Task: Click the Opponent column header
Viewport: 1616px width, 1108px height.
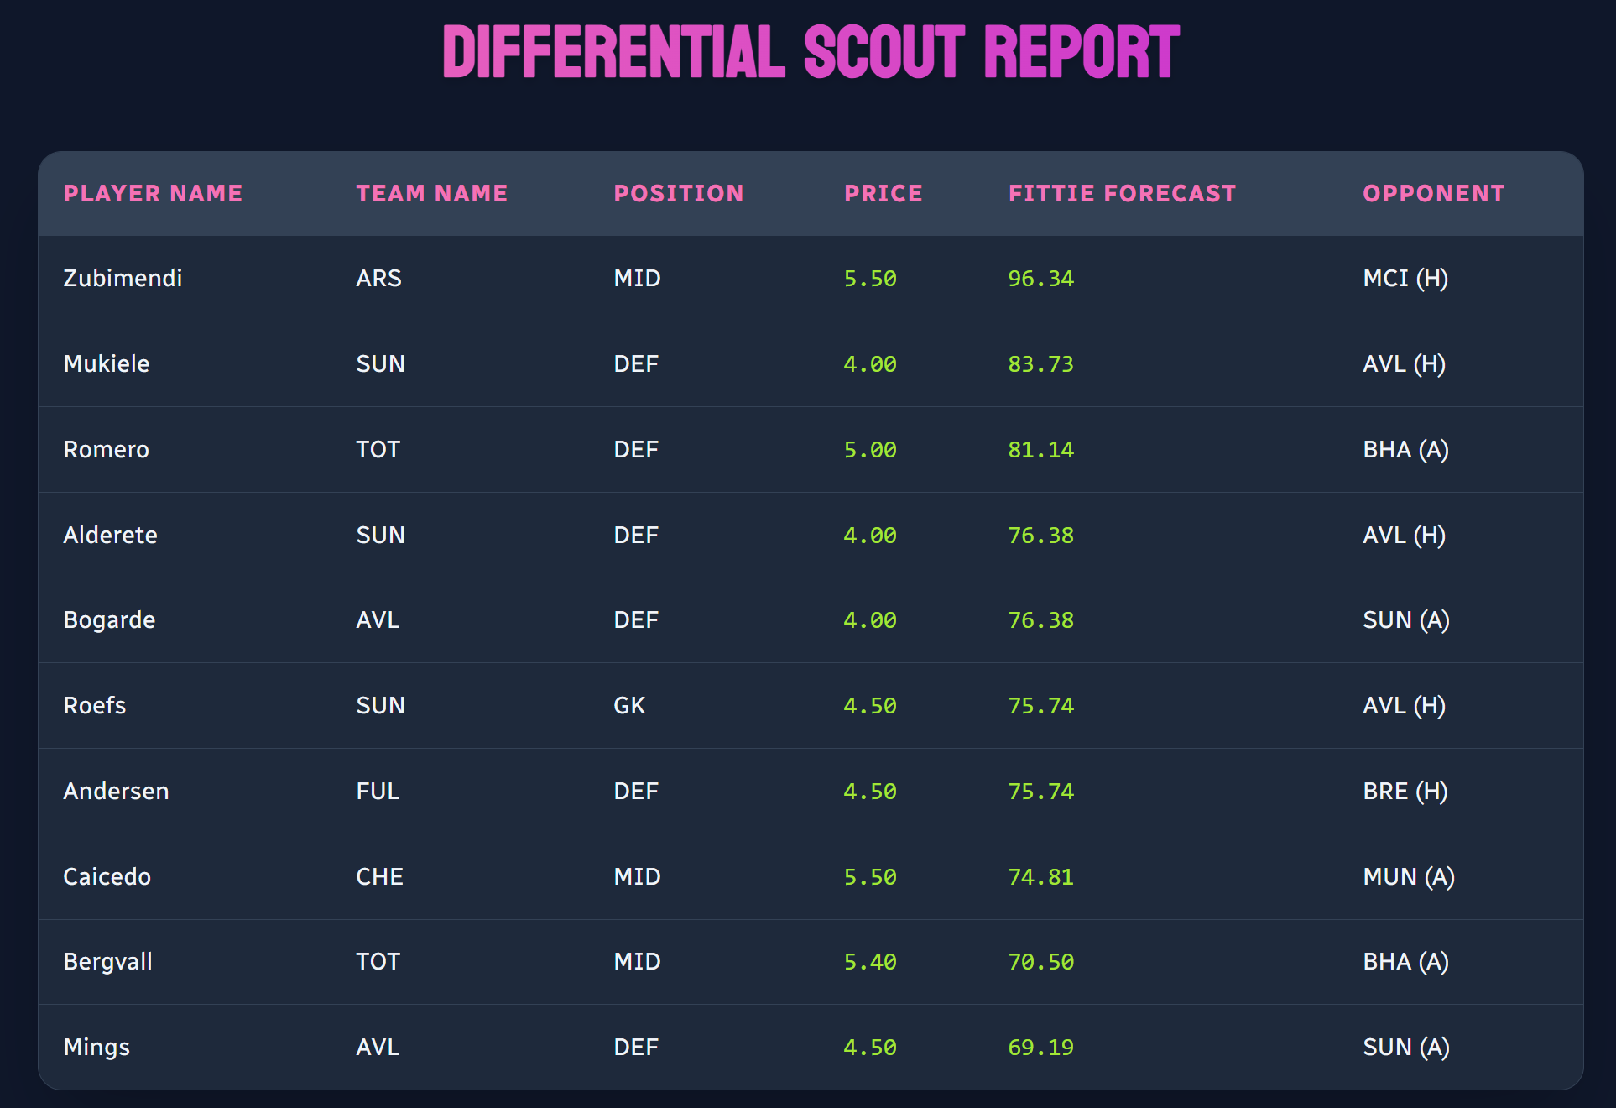Action: [1433, 194]
